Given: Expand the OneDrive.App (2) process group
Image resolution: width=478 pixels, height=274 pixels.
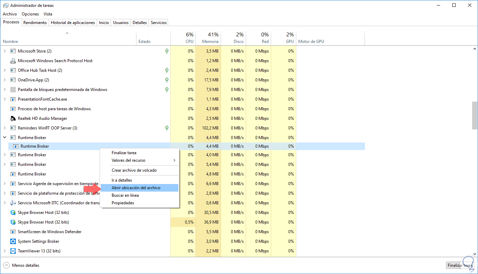Looking at the screenshot, I should (4, 80).
